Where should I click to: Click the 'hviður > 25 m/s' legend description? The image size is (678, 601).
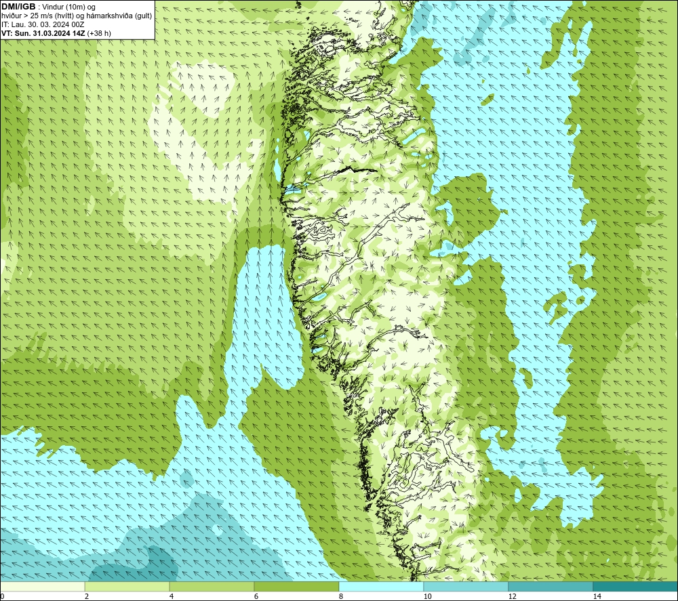click(x=77, y=16)
